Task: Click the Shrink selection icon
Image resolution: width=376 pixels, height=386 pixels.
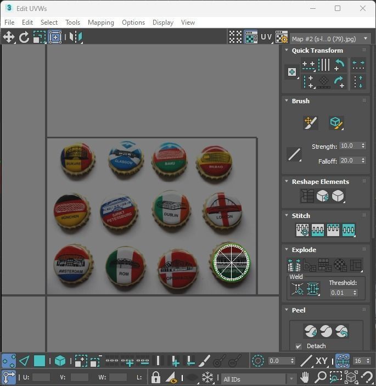Action: (96, 361)
